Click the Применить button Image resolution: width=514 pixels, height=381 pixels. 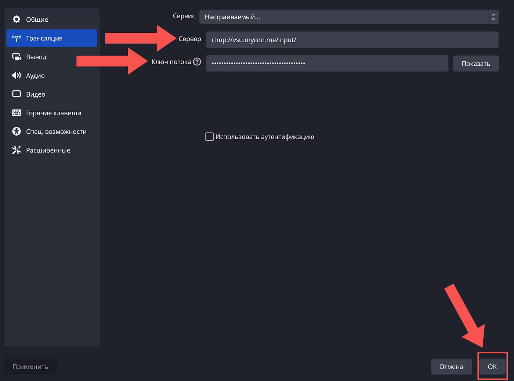click(30, 367)
